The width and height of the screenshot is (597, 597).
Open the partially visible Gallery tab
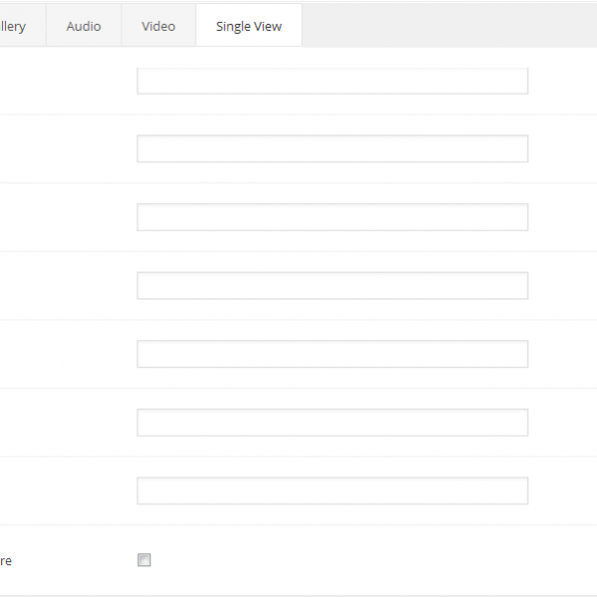click(15, 27)
